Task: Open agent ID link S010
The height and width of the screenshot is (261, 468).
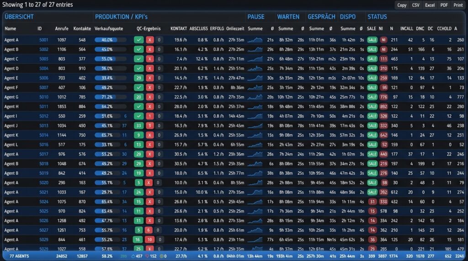Action: (x=43, y=97)
